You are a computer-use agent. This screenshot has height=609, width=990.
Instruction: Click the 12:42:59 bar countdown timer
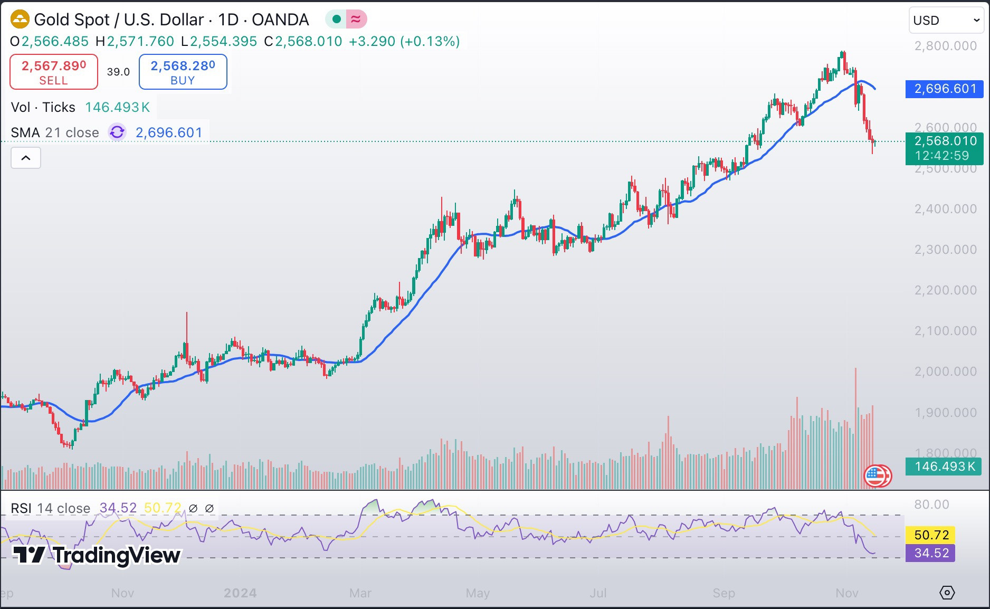coord(943,156)
